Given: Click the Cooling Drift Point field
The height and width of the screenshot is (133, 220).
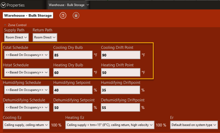Looking at the screenshot, I should (120, 55).
